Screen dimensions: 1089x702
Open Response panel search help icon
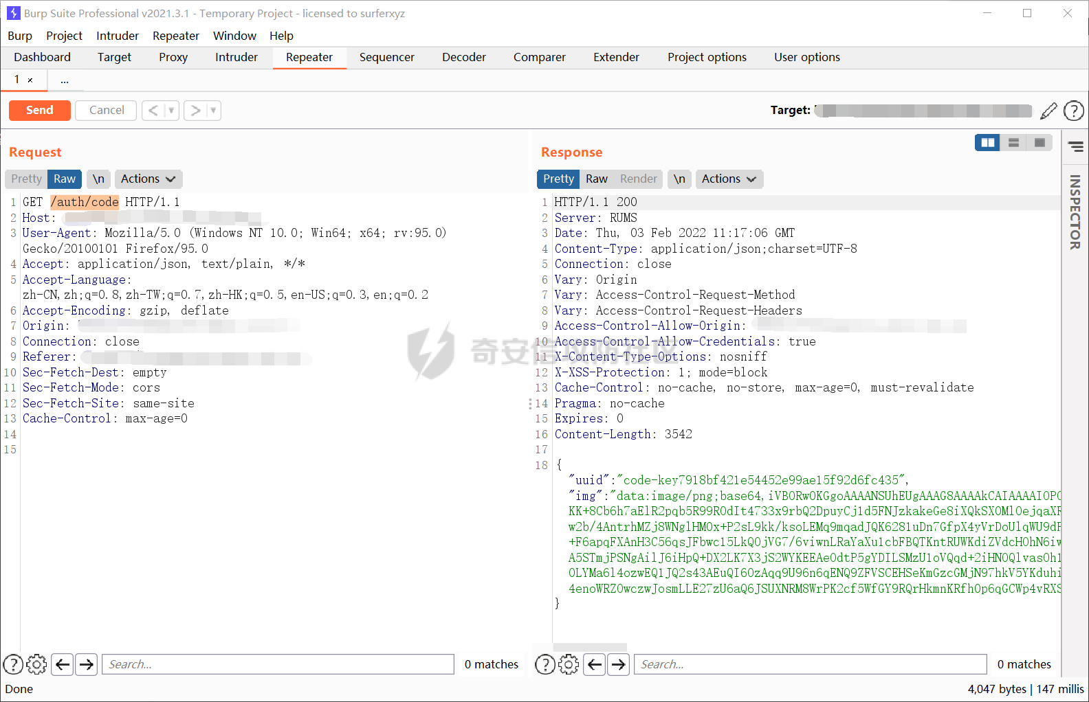point(545,664)
